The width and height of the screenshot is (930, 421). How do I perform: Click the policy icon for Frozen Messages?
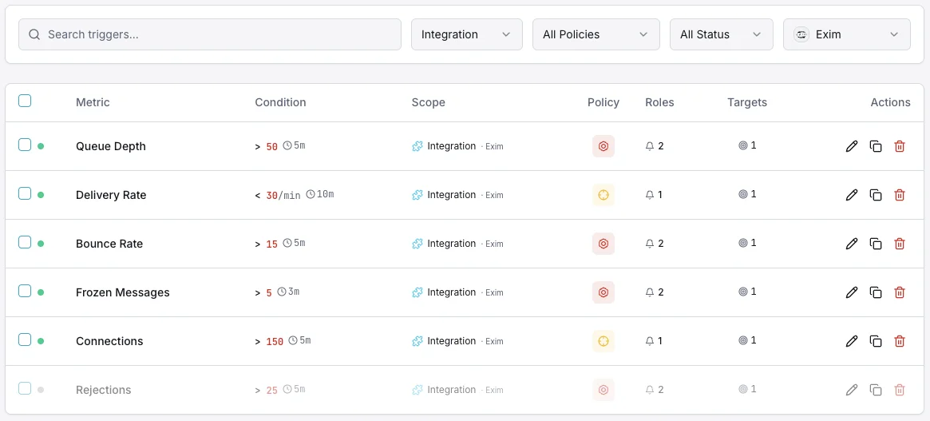(x=604, y=292)
